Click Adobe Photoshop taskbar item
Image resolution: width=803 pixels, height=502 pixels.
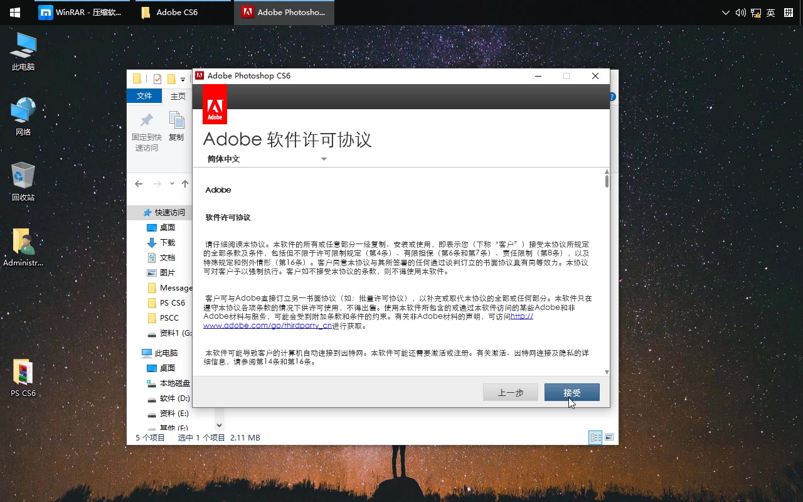[284, 13]
